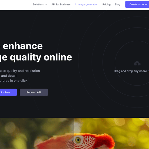Select the purple "pics free" button

point(8,92)
